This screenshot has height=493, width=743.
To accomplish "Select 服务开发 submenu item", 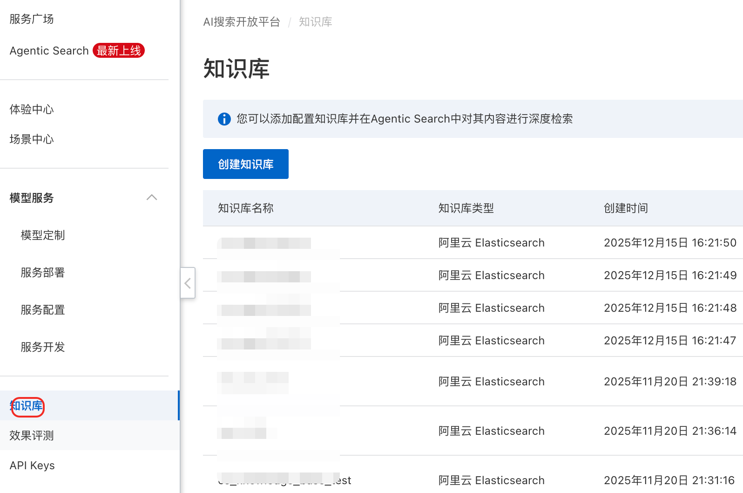I will coord(43,347).
